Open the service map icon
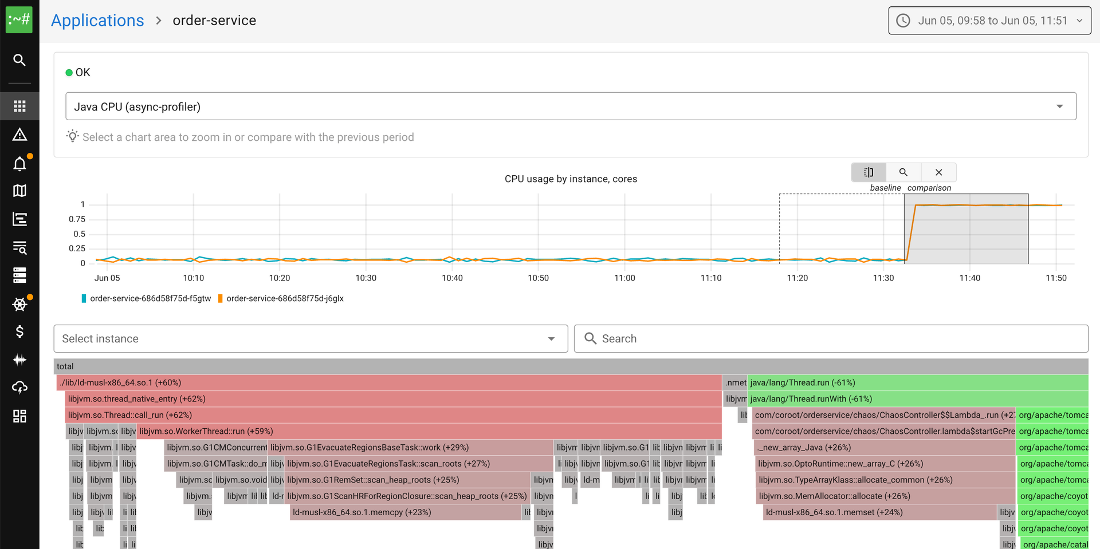This screenshot has width=1100, height=549. pyautogui.click(x=19, y=191)
